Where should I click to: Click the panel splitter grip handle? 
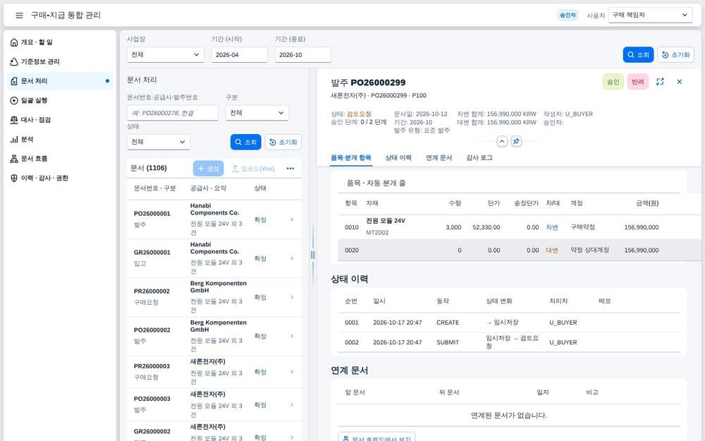tap(313, 255)
